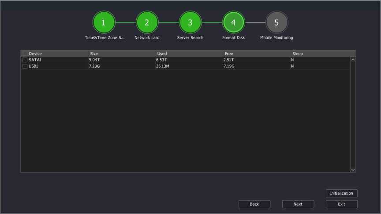Click the 2.51T free value
Image resolution: width=381 pixels, height=214 pixels.
coord(229,60)
